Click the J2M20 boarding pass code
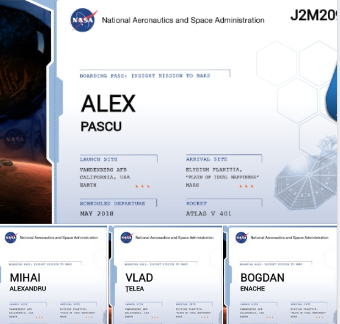The width and height of the screenshot is (340, 324). point(314,15)
